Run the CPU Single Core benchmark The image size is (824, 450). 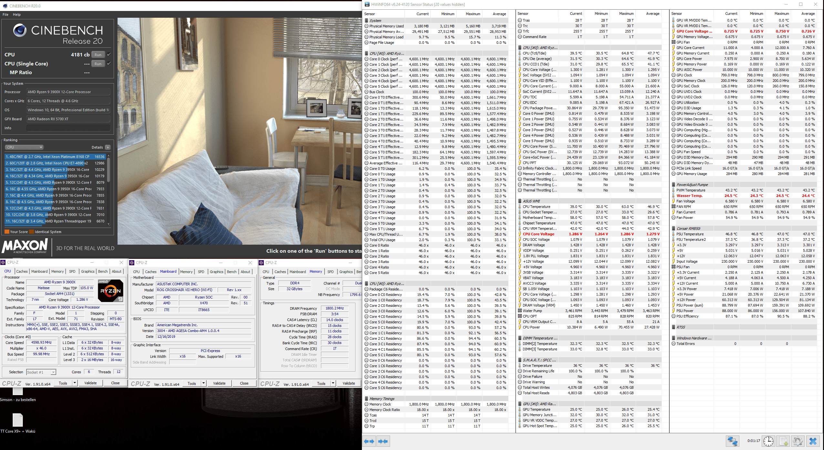tap(98, 64)
